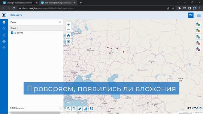Open browser extensions puzzle icon
This screenshot has height=114, width=203.
[x=179, y=8]
